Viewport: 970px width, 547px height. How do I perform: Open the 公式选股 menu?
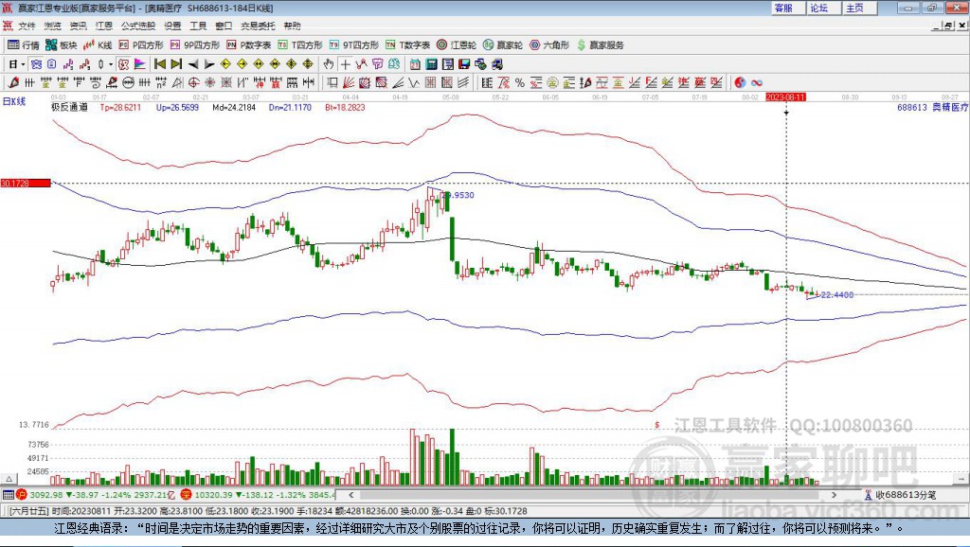coord(138,26)
